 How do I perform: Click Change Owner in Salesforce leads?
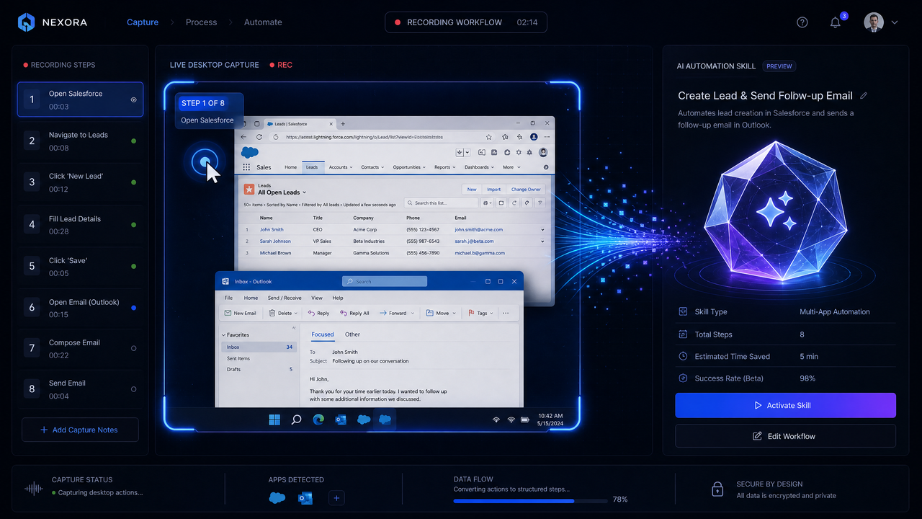point(526,190)
